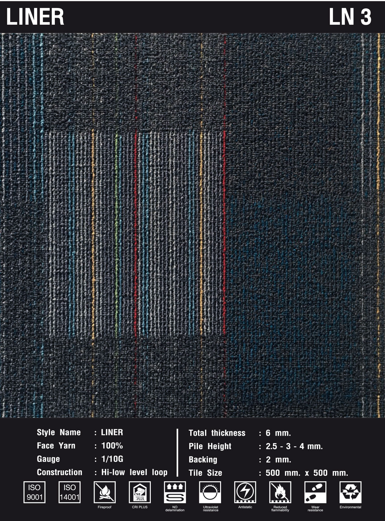The image size is (385, 521).
Task: Click the CRI PLUS green label icon
Action: (140, 492)
